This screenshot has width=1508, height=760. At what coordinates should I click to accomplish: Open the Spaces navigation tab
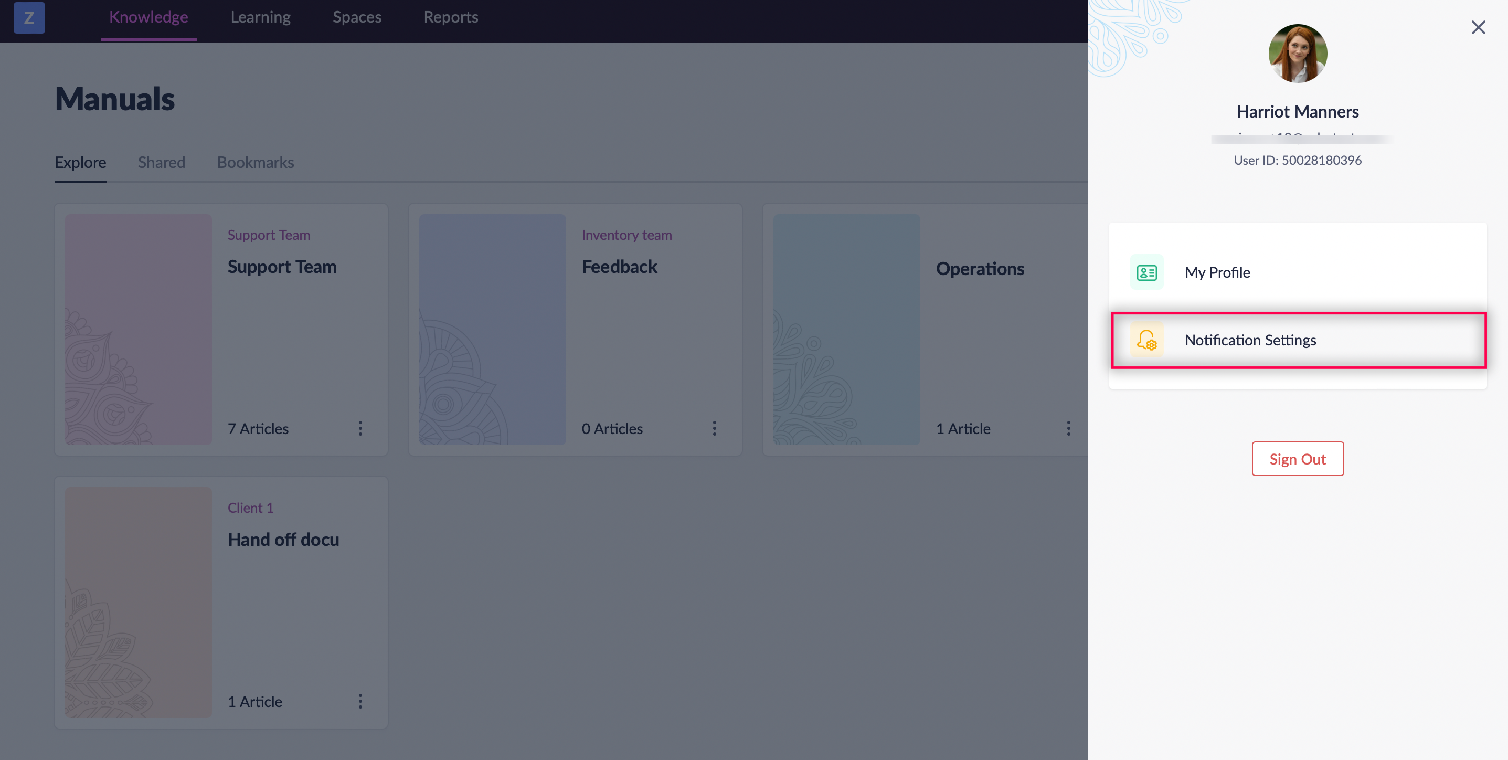(357, 17)
